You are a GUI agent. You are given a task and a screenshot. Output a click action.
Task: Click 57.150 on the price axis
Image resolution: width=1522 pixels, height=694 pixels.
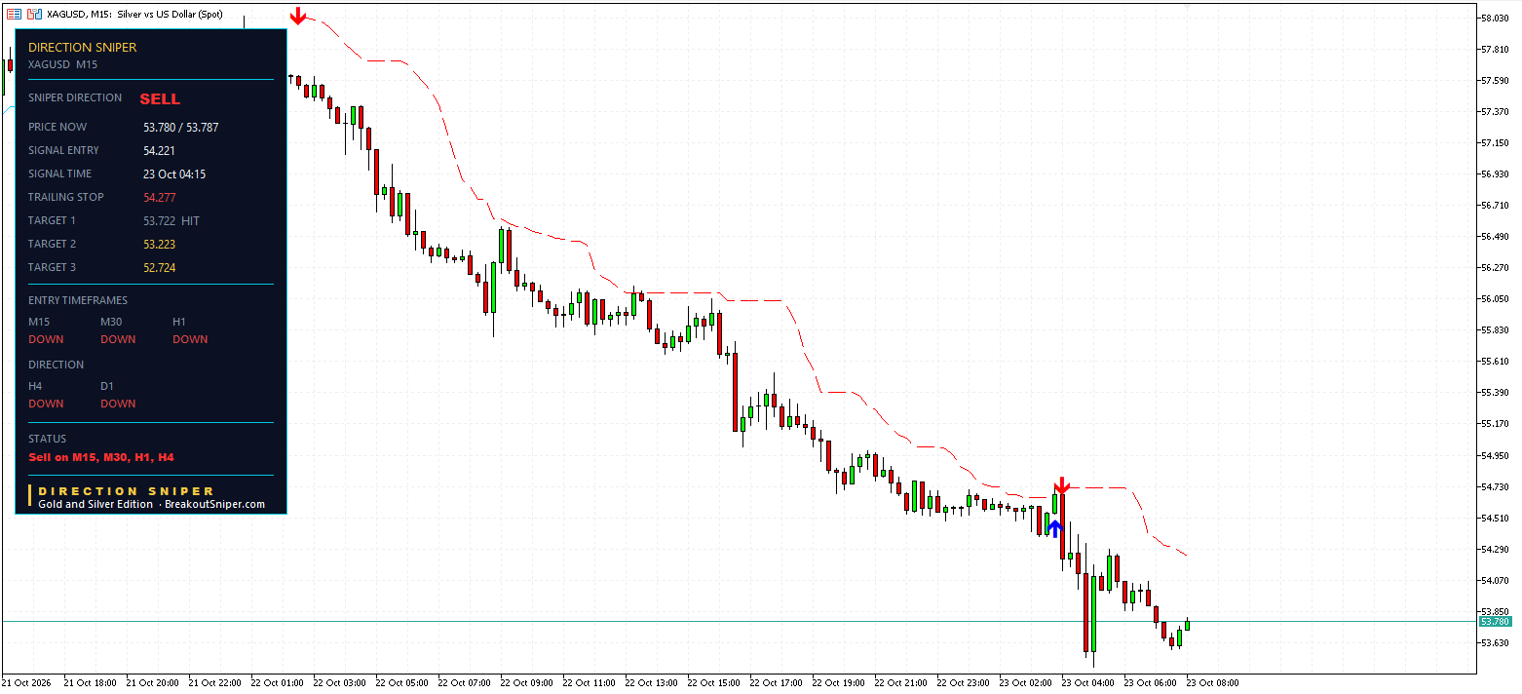coord(1495,142)
